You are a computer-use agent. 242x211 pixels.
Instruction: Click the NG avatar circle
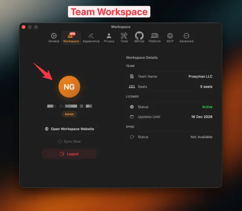tap(69, 87)
